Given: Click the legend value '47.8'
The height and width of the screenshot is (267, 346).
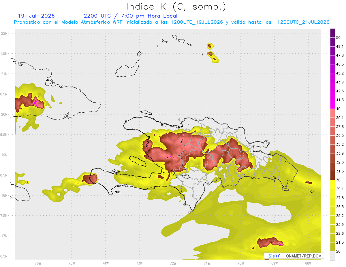Looking at the screenshot, I should pyautogui.click(x=340, y=55).
